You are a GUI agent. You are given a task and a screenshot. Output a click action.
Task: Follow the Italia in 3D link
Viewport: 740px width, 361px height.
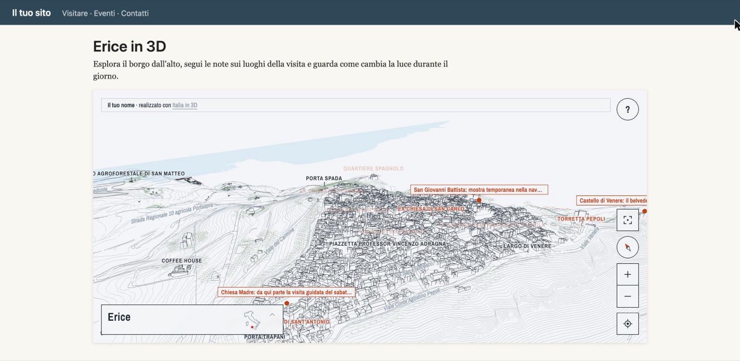tap(184, 105)
